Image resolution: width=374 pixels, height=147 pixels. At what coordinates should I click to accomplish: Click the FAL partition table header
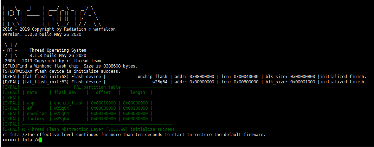(x=87, y=87)
